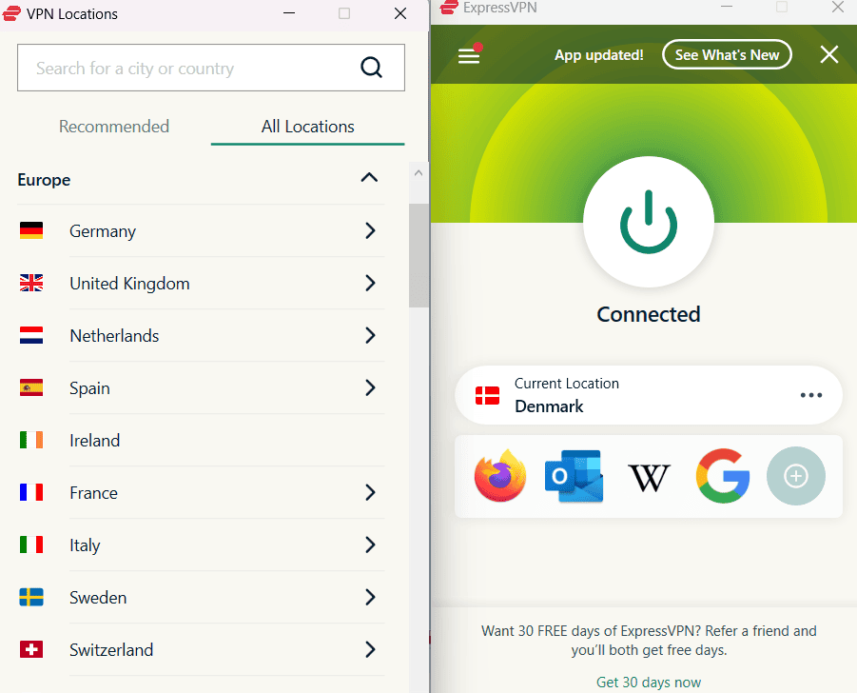The image size is (857, 693).
Task: Expand United Kingdom server locations
Action: point(370,283)
